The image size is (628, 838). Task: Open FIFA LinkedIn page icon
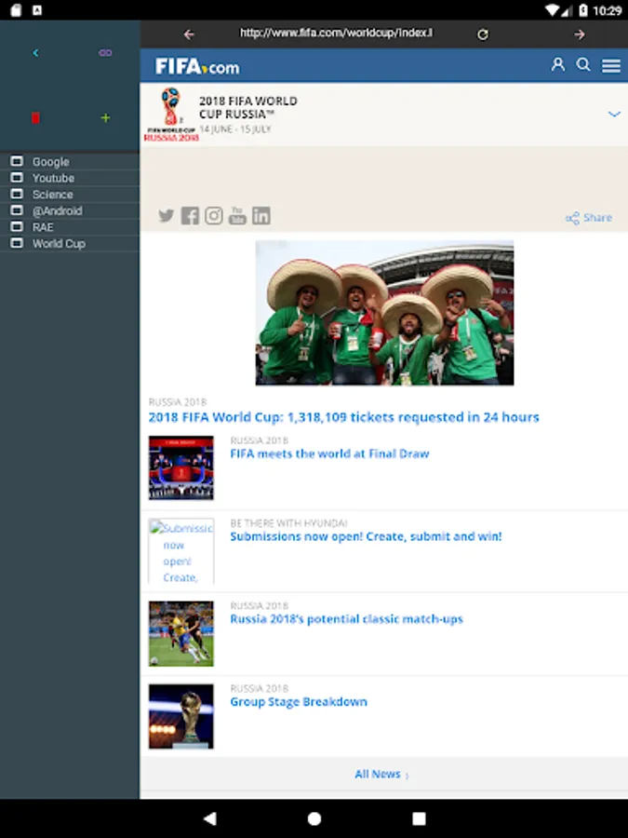click(x=261, y=215)
